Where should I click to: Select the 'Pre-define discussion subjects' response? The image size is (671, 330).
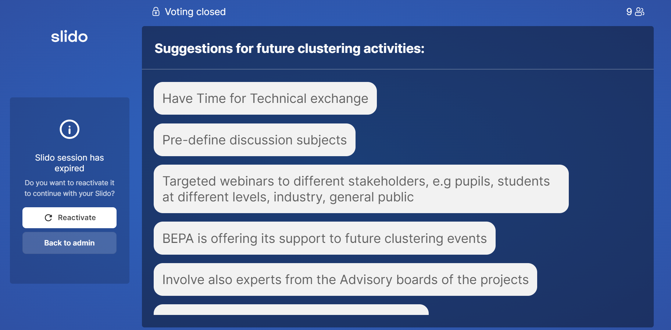click(254, 140)
